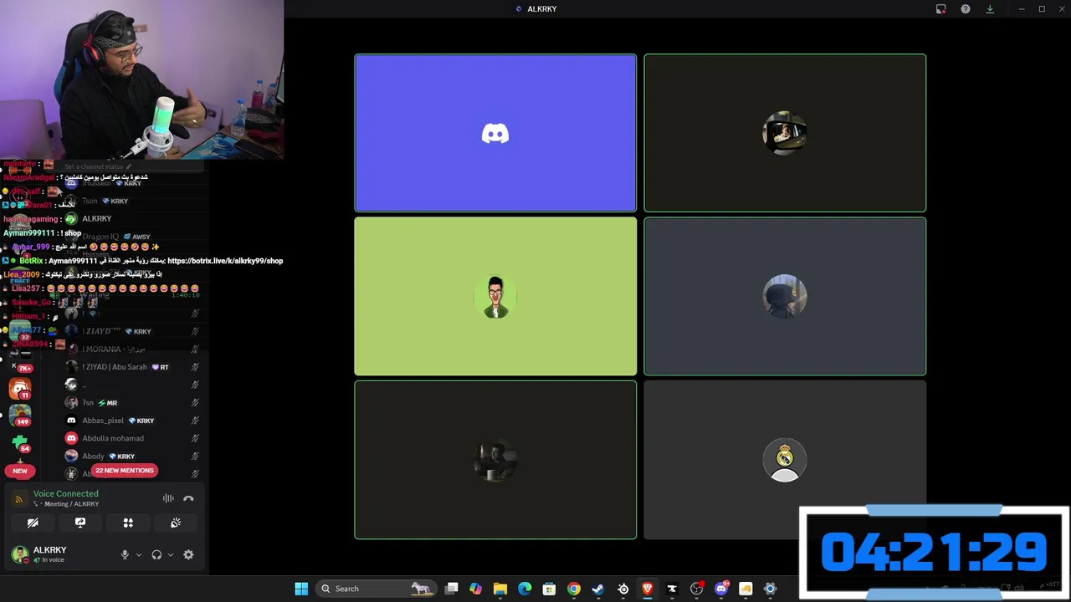1071x602 pixels.
Task: Open the botrix.live shop link in chat
Action: pos(225,261)
